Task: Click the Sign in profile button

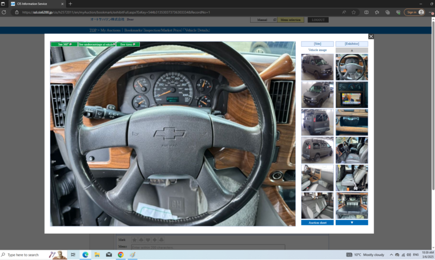Action: (414, 12)
